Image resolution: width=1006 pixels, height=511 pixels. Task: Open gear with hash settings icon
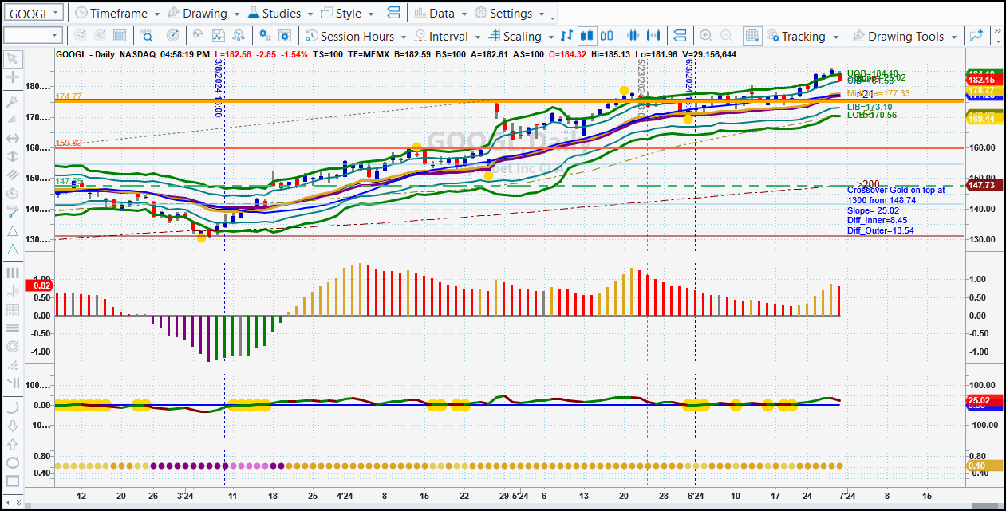click(x=265, y=36)
